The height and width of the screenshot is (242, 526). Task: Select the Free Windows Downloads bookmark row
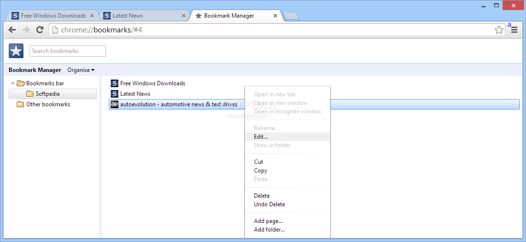pyautogui.click(x=315, y=83)
